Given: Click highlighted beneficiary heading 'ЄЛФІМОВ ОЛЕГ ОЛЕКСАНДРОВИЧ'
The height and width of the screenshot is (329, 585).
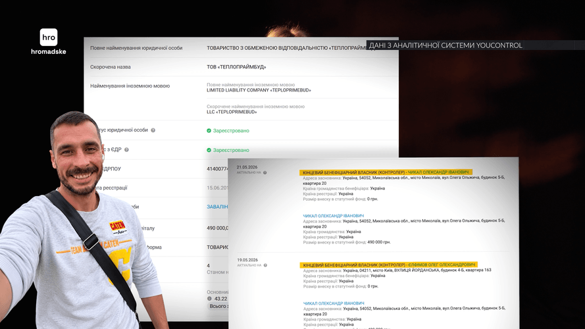Looking at the screenshot, I should [x=389, y=265].
